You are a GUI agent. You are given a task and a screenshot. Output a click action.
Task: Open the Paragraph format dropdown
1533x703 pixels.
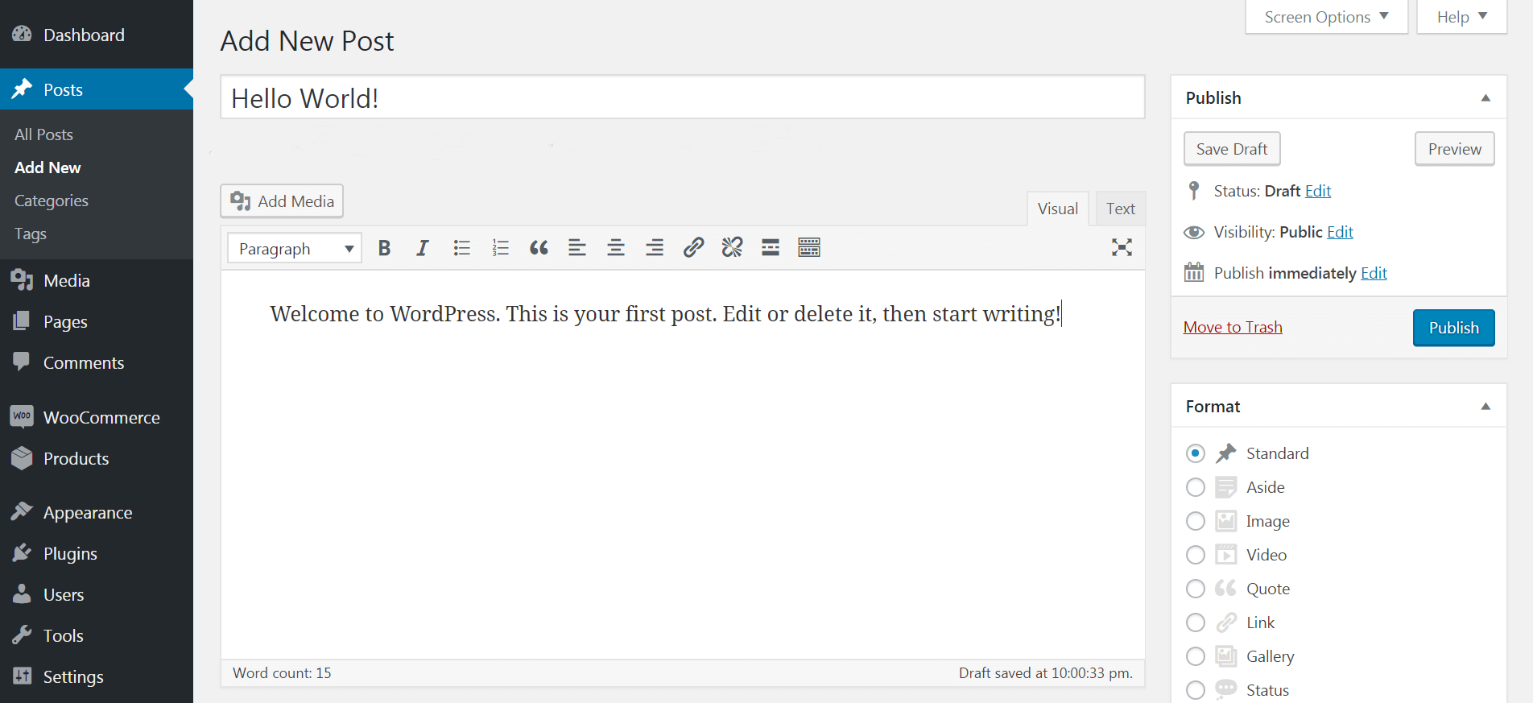(x=295, y=248)
